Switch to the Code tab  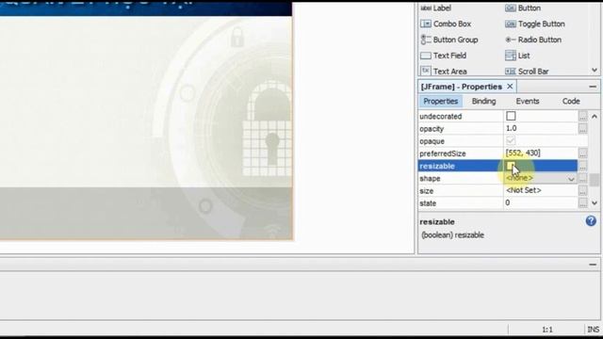click(x=571, y=102)
